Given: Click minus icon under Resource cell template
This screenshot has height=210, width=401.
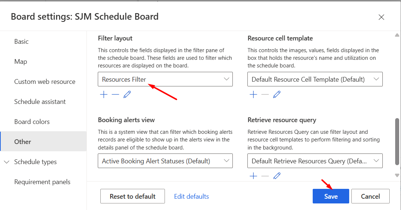Looking at the screenshot, I should pos(265,94).
